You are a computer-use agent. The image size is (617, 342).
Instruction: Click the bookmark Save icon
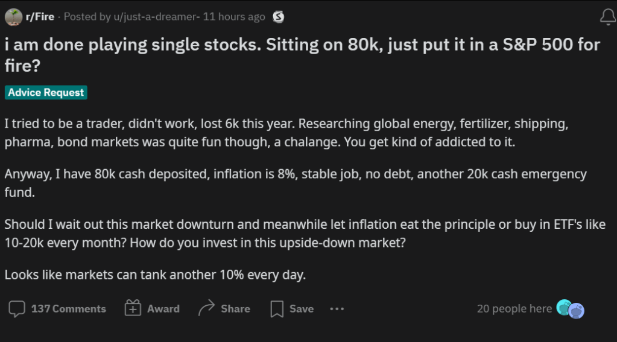pyautogui.click(x=277, y=309)
